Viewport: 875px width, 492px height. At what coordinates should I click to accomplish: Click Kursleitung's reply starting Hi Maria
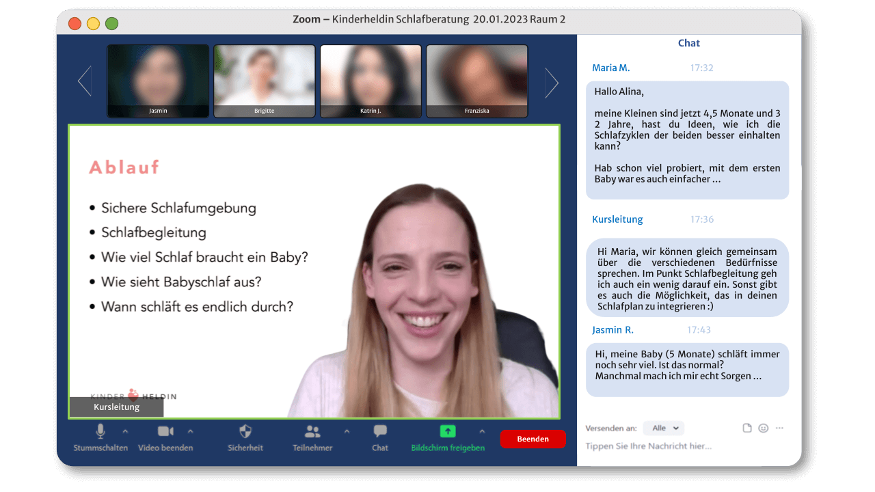tap(687, 277)
